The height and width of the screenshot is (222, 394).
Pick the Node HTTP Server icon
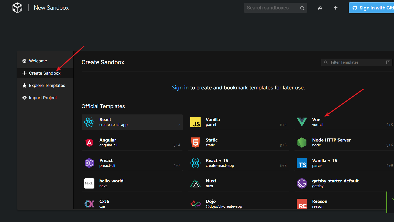tap(302, 143)
